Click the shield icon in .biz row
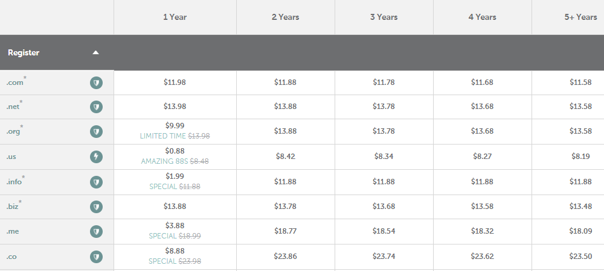The image size is (604, 271). tap(96, 207)
